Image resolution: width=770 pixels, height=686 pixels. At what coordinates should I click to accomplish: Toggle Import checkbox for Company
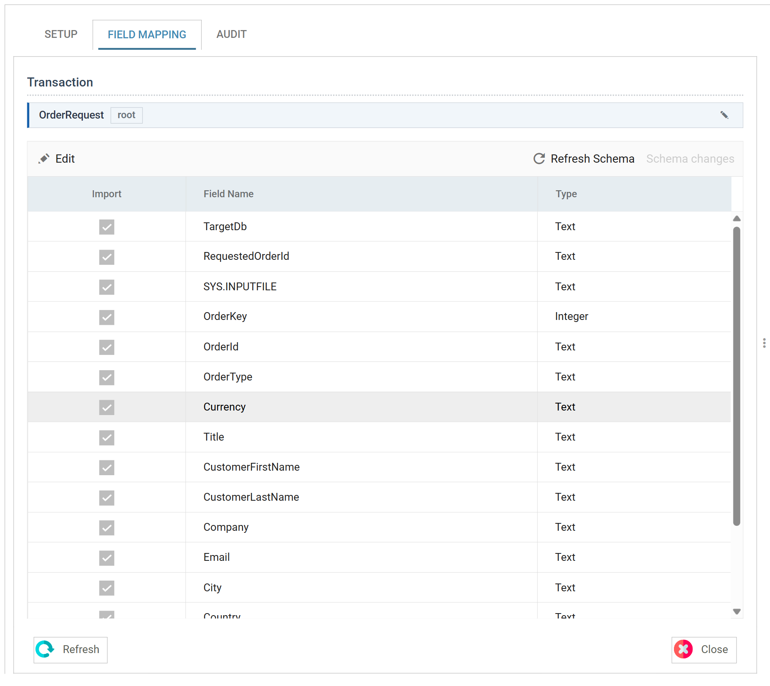point(107,527)
